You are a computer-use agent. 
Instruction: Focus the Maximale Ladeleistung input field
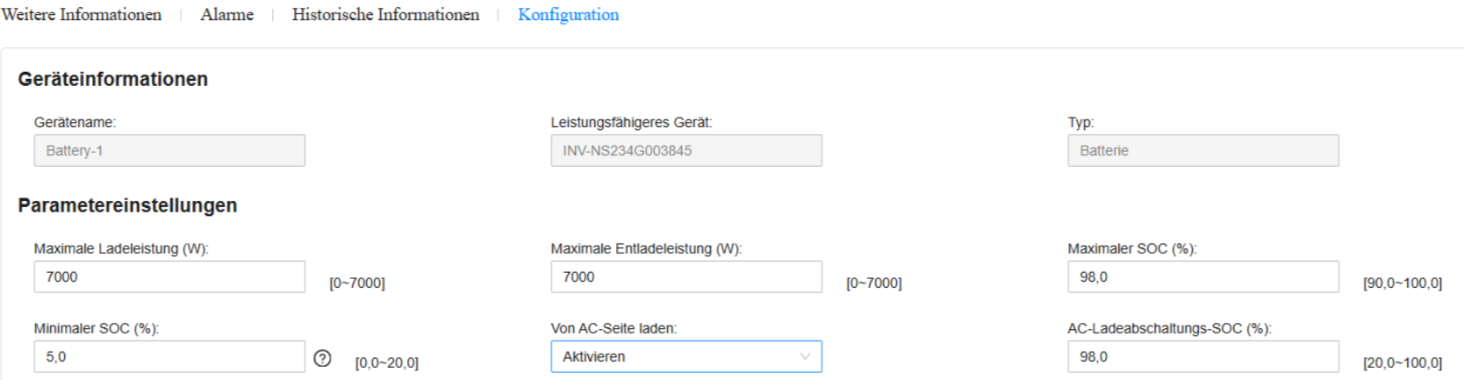(169, 276)
